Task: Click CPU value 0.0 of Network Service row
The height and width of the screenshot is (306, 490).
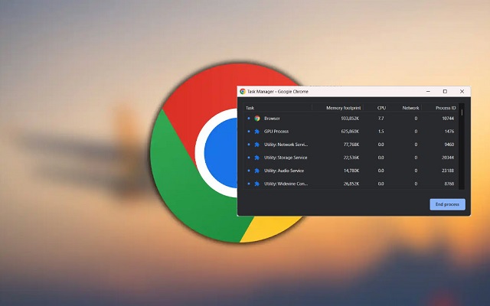Action: coord(381,145)
